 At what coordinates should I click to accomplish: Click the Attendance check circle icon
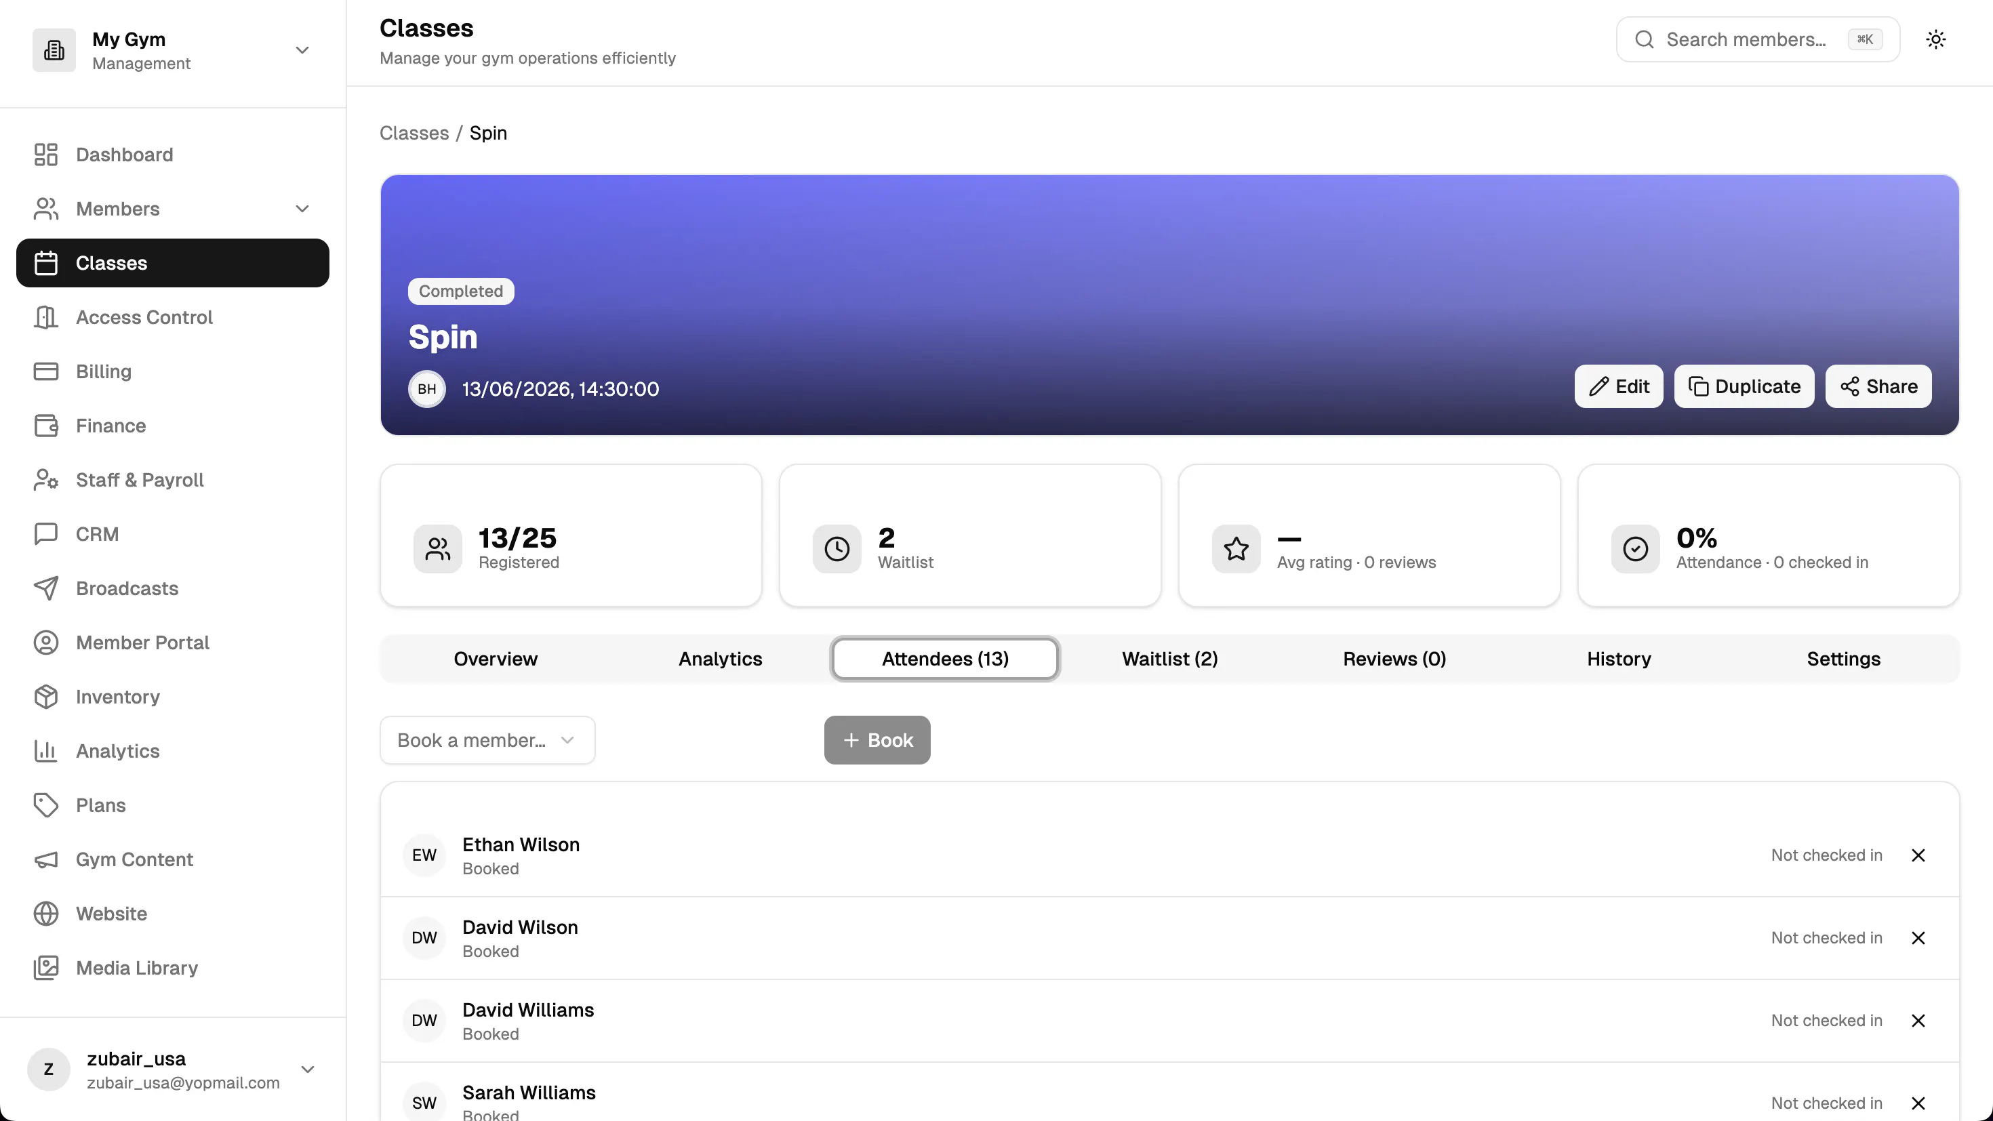click(x=1636, y=549)
